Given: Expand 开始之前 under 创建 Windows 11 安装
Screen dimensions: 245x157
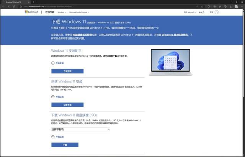Looking at the screenshot, I should [57, 97].
